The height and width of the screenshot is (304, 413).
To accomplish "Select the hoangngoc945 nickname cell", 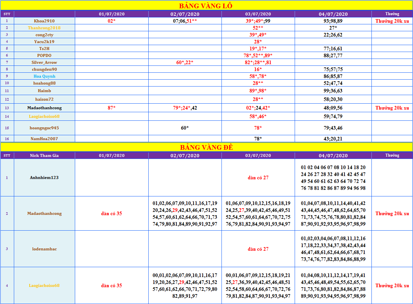I will pos(44,128).
